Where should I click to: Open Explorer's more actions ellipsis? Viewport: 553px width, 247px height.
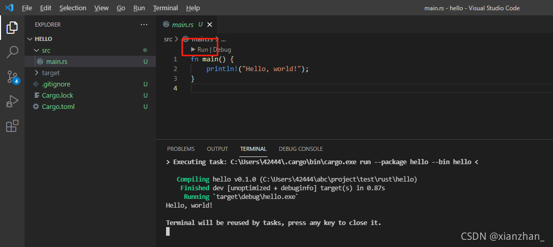click(x=144, y=25)
